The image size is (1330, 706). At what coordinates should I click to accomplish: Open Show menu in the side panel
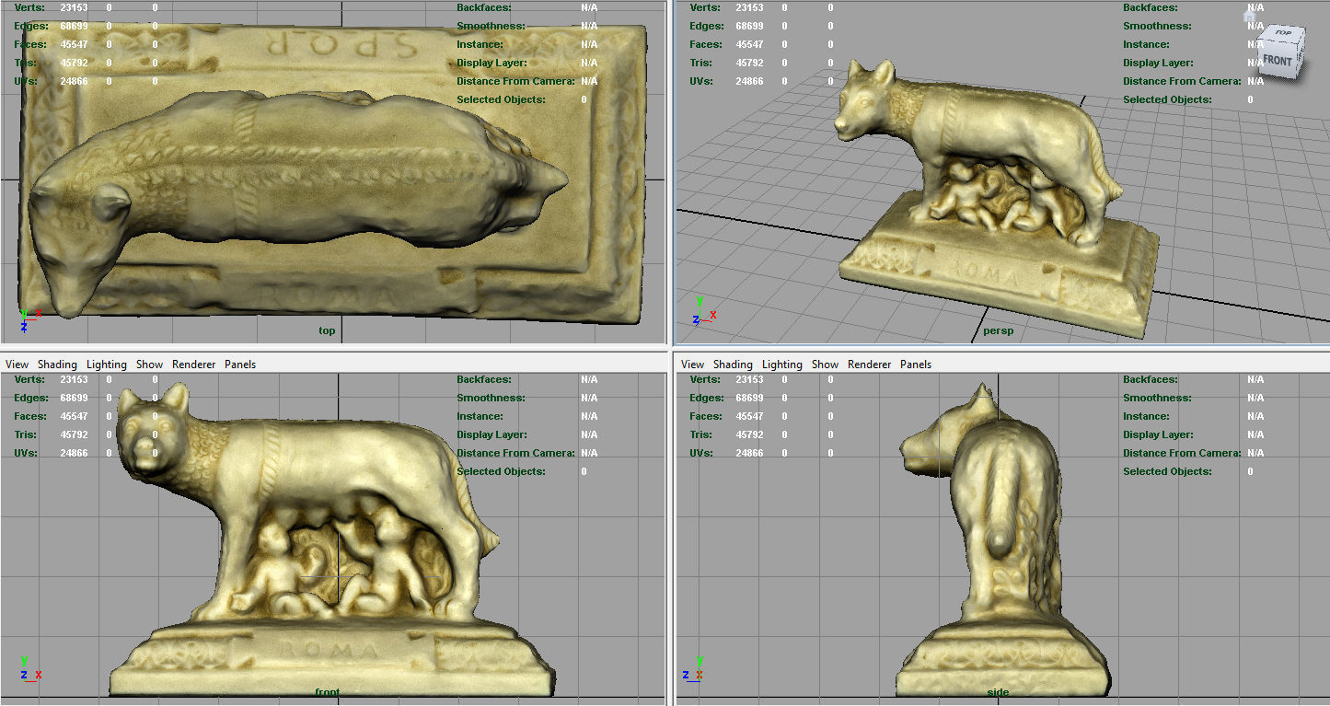pyautogui.click(x=825, y=365)
